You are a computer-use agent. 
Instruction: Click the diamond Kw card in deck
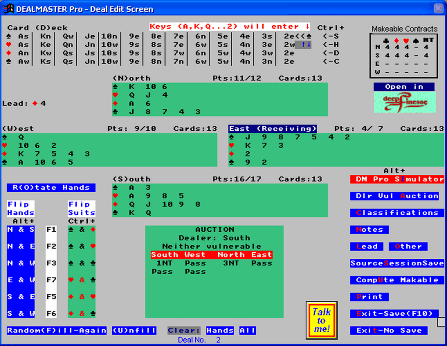pos(45,53)
